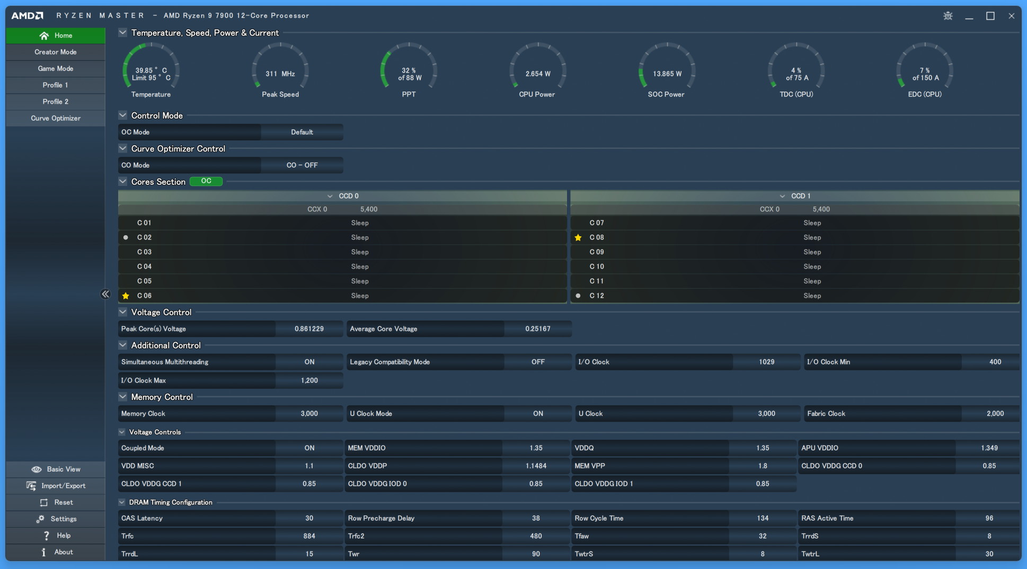
Task: Click the Help question mark icon
Action: (46, 536)
